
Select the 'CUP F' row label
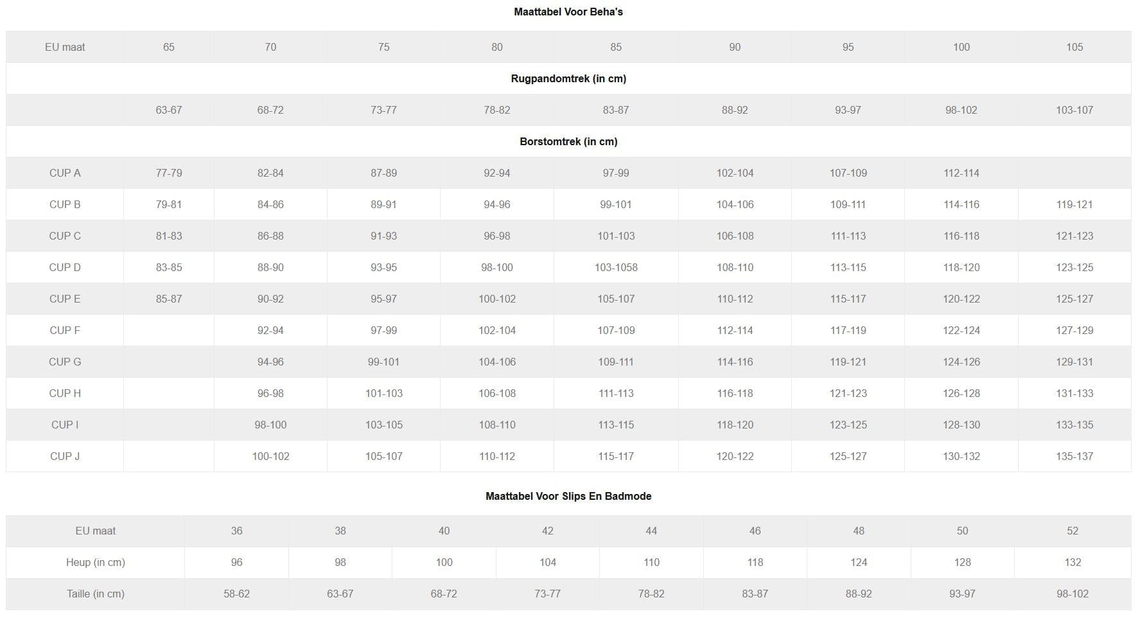pos(65,330)
